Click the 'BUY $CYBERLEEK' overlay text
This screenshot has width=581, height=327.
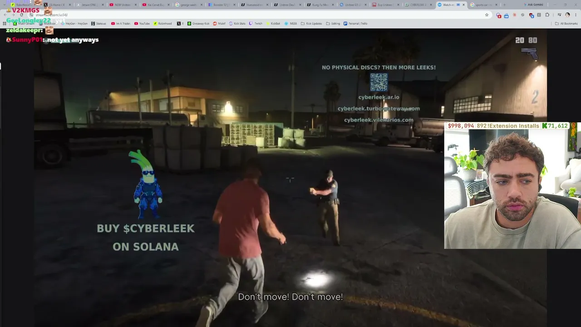pyautogui.click(x=146, y=228)
